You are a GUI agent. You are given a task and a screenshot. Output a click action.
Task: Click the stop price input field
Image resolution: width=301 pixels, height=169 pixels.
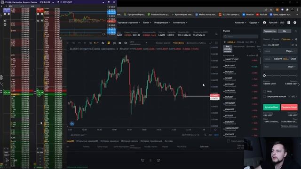[x=280, y=51]
